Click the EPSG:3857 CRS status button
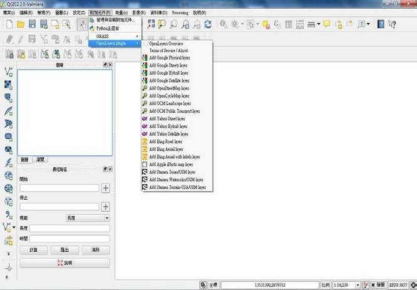Viewport: 417px width, 290px height. click(x=398, y=285)
